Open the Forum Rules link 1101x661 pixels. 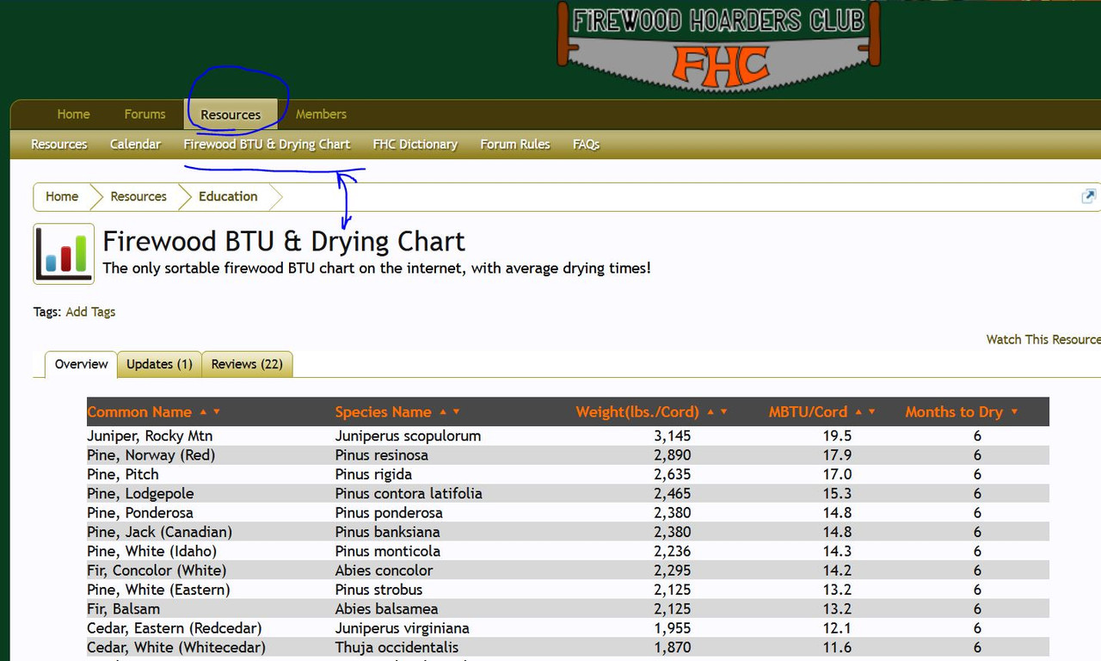pyautogui.click(x=514, y=145)
